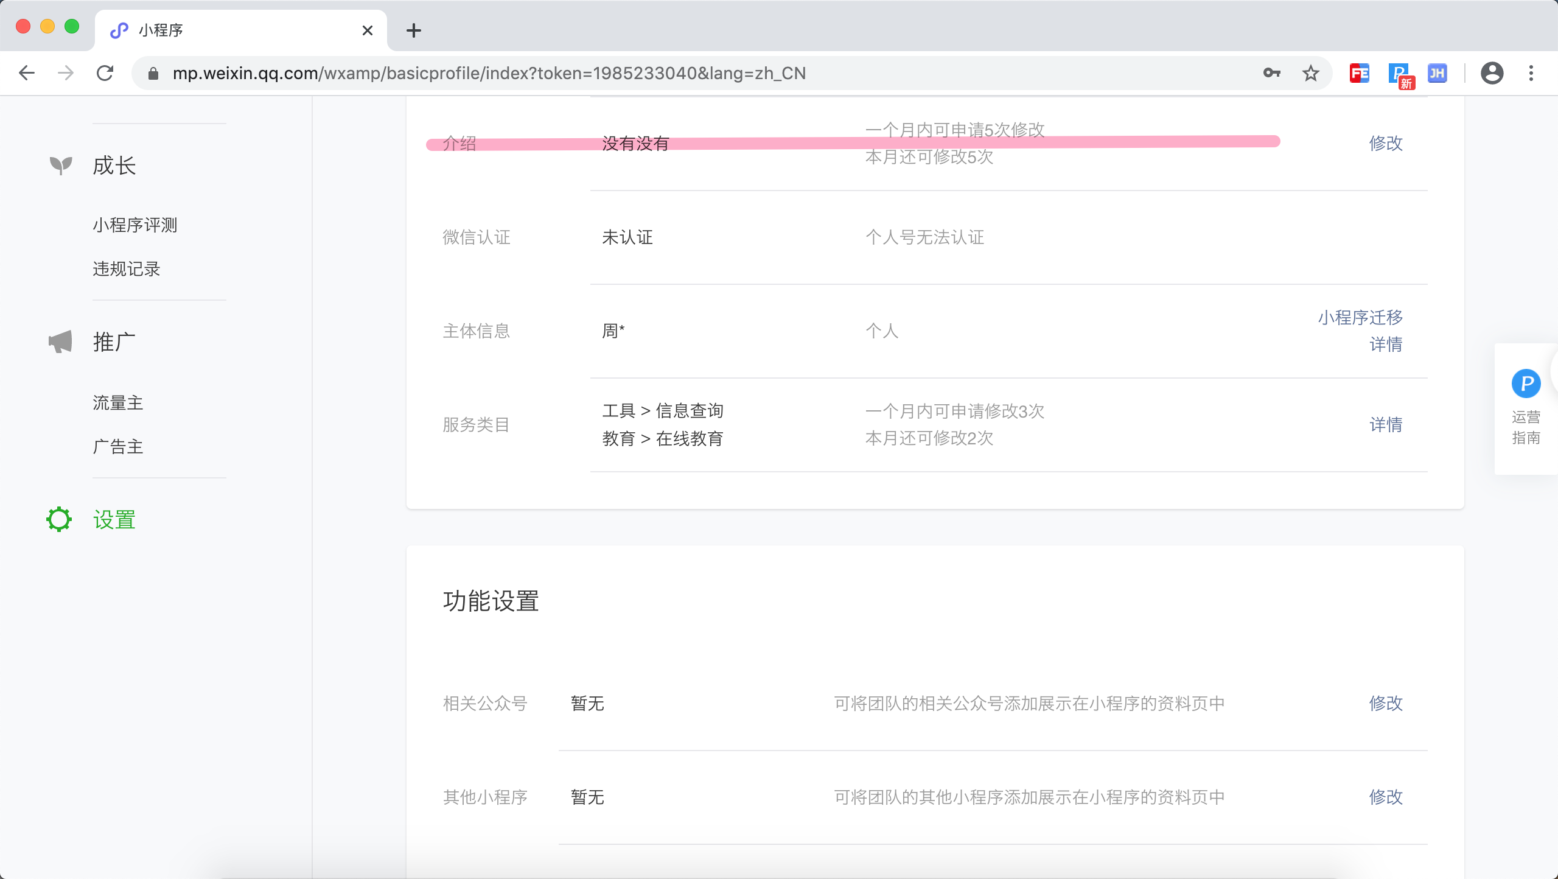Screen dimensions: 1558x879
Task: Click the password key icon in address bar
Action: 1271,74
